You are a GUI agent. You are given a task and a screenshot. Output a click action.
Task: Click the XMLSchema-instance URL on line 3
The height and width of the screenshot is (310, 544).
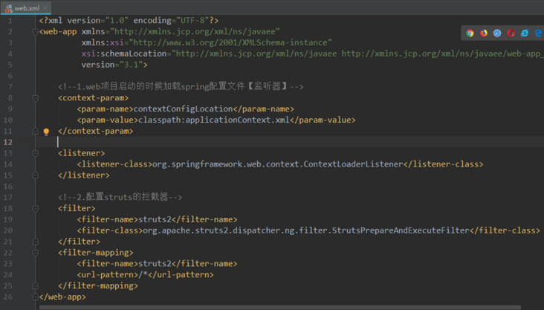(x=230, y=42)
